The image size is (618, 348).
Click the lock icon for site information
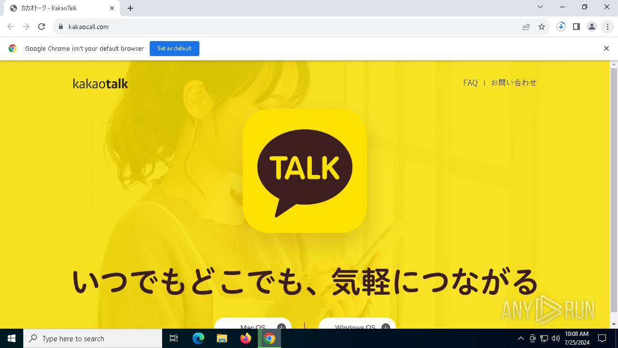tap(60, 27)
